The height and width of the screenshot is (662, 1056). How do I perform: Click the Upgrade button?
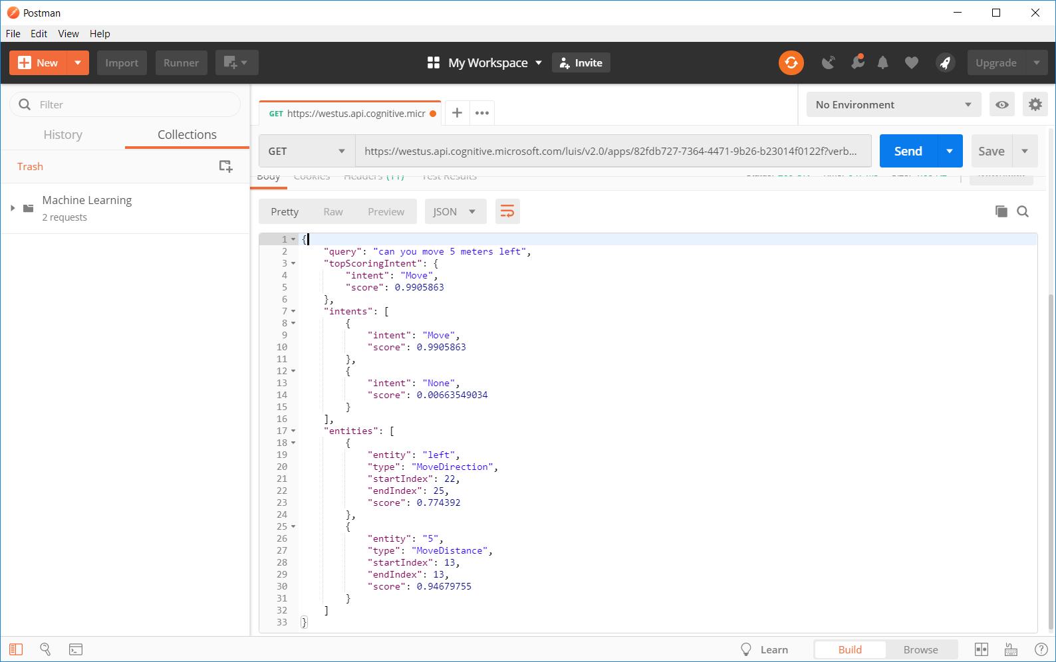996,62
